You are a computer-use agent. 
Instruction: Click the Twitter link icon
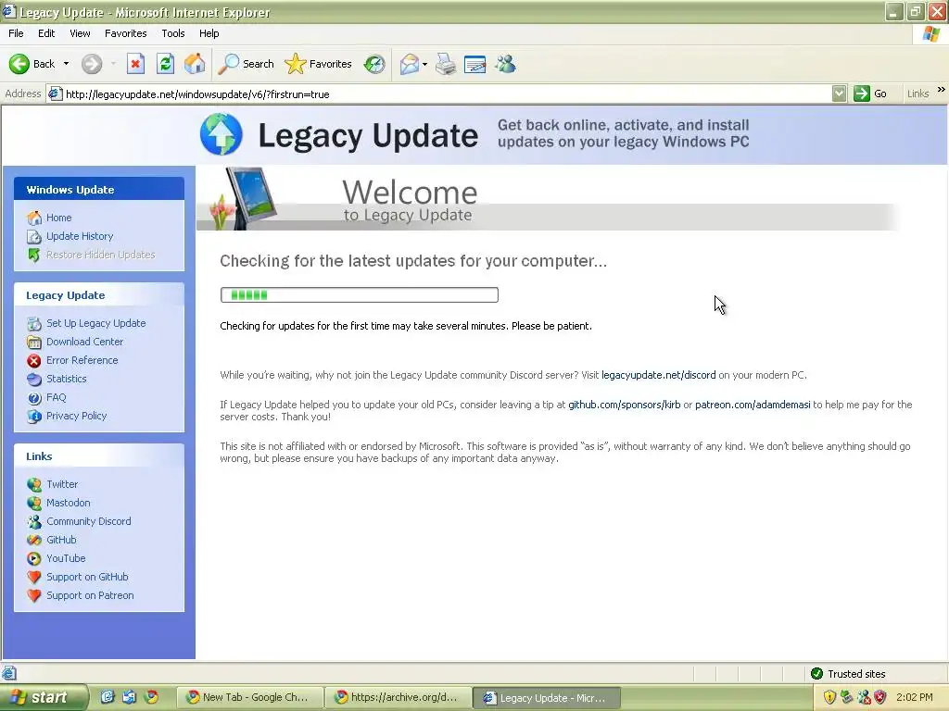pos(34,484)
